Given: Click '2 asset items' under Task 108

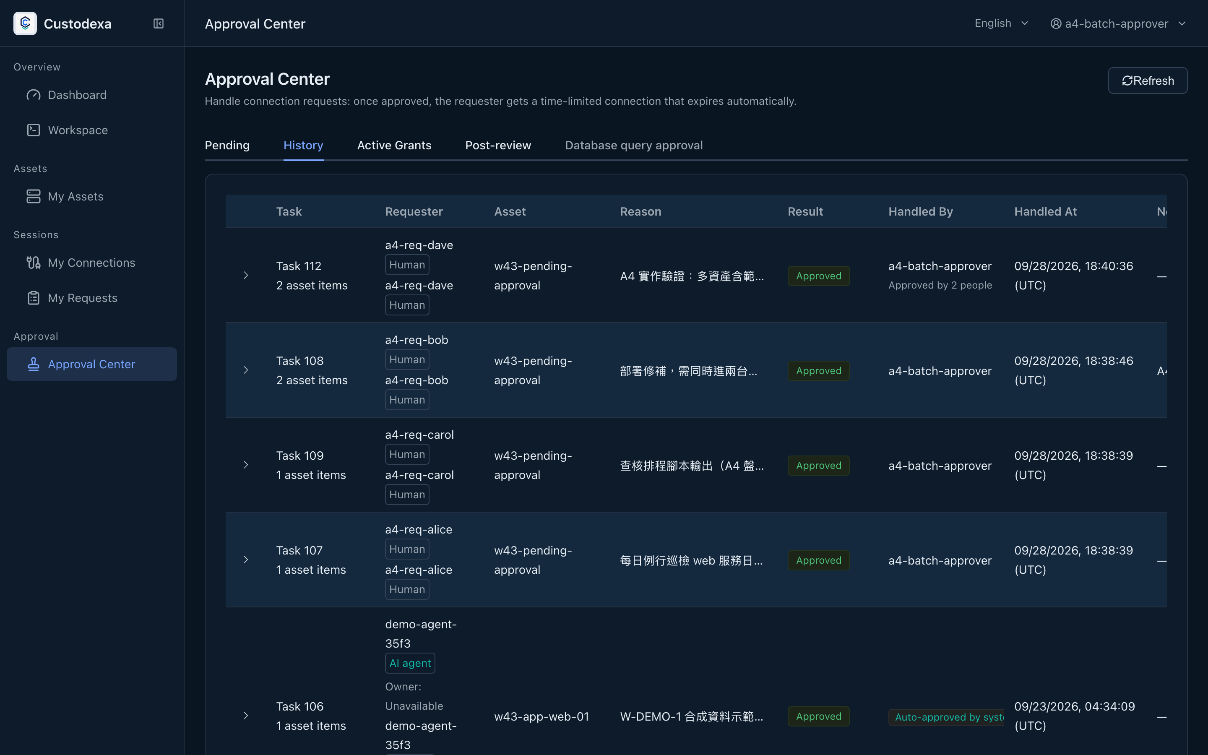Looking at the screenshot, I should (312, 380).
